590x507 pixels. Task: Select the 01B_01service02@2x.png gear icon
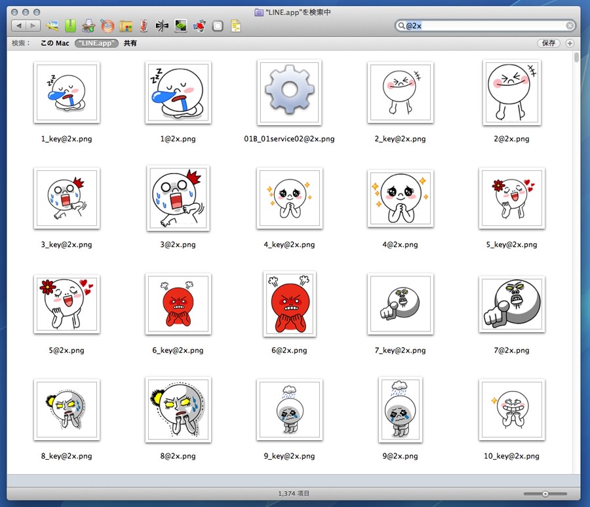289,92
